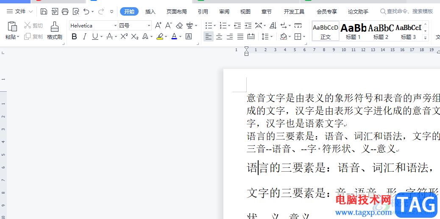
Task: Expand the bullet list dropdown arrow
Action: [x=214, y=26]
